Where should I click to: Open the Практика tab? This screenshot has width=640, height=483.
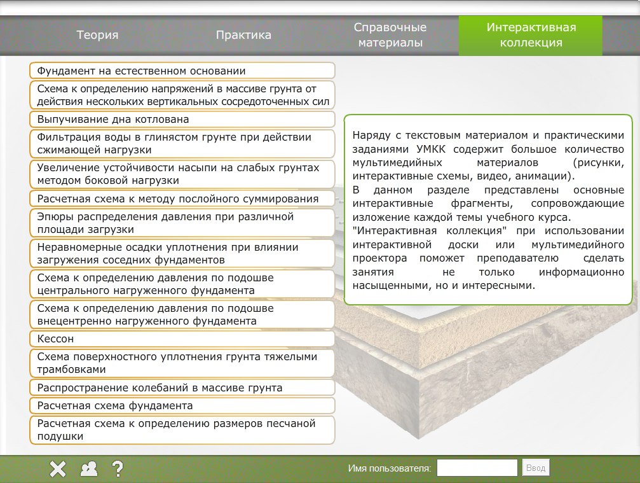243,35
